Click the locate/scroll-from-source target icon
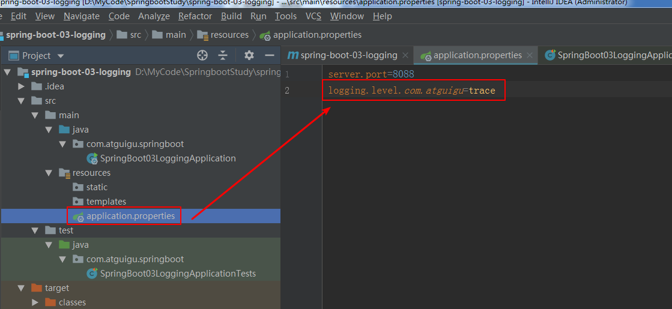The width and height of the screenshot is (672, 309). 202,55
